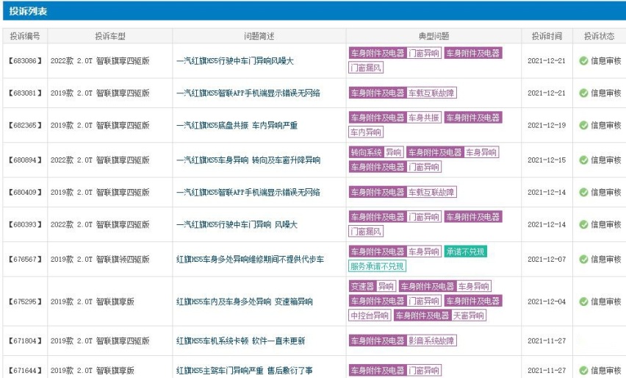
Task: Select the 影音系统故障 tag in row 671804
Action: 431,340
